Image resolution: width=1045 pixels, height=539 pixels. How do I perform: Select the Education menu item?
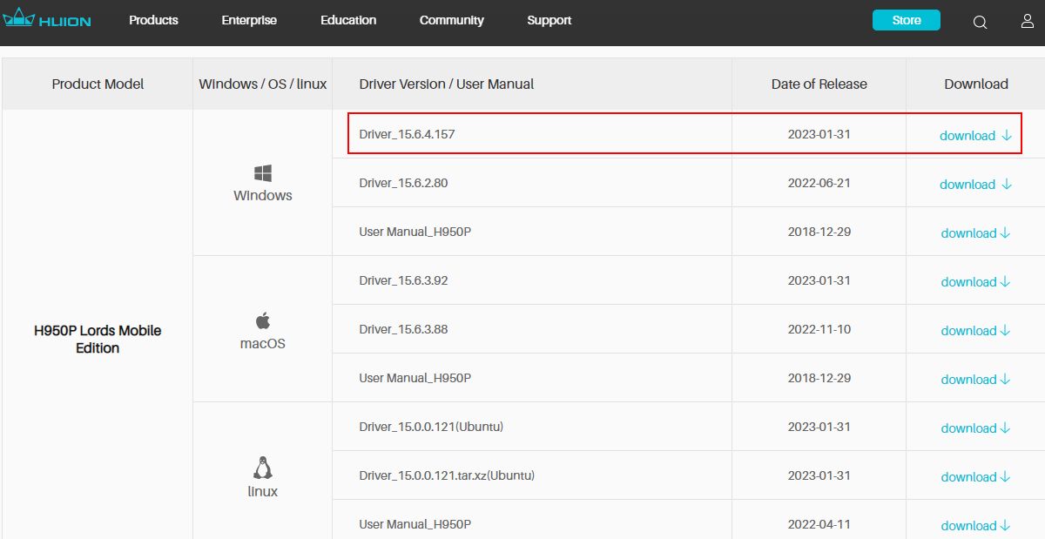pos(348,20)
